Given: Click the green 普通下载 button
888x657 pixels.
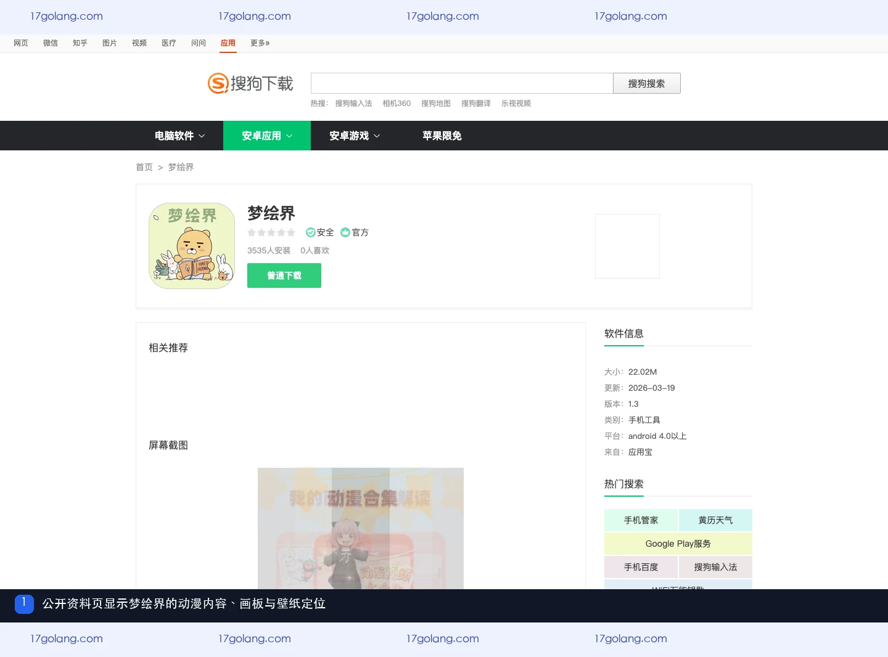Looking at the screenshot, I should click(284, 275).
